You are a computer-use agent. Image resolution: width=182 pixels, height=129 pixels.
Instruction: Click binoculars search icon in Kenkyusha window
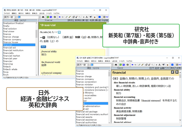coord(43,17)
